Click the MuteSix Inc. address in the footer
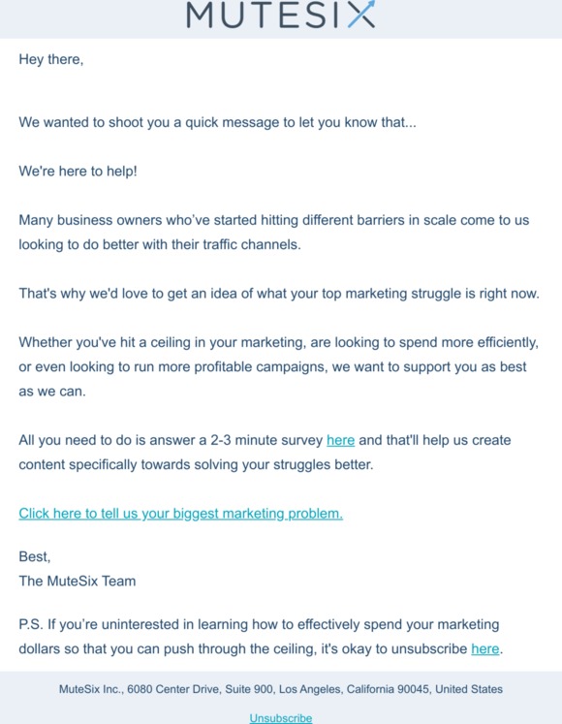 pos(281,689)
